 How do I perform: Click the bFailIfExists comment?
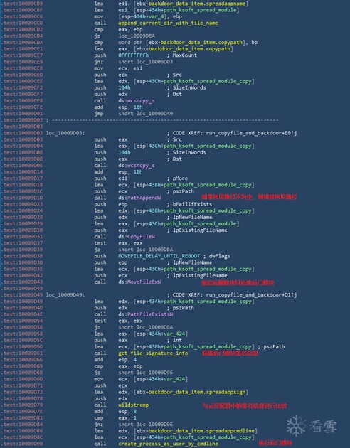pyautogui.click(x=192, y=204)
